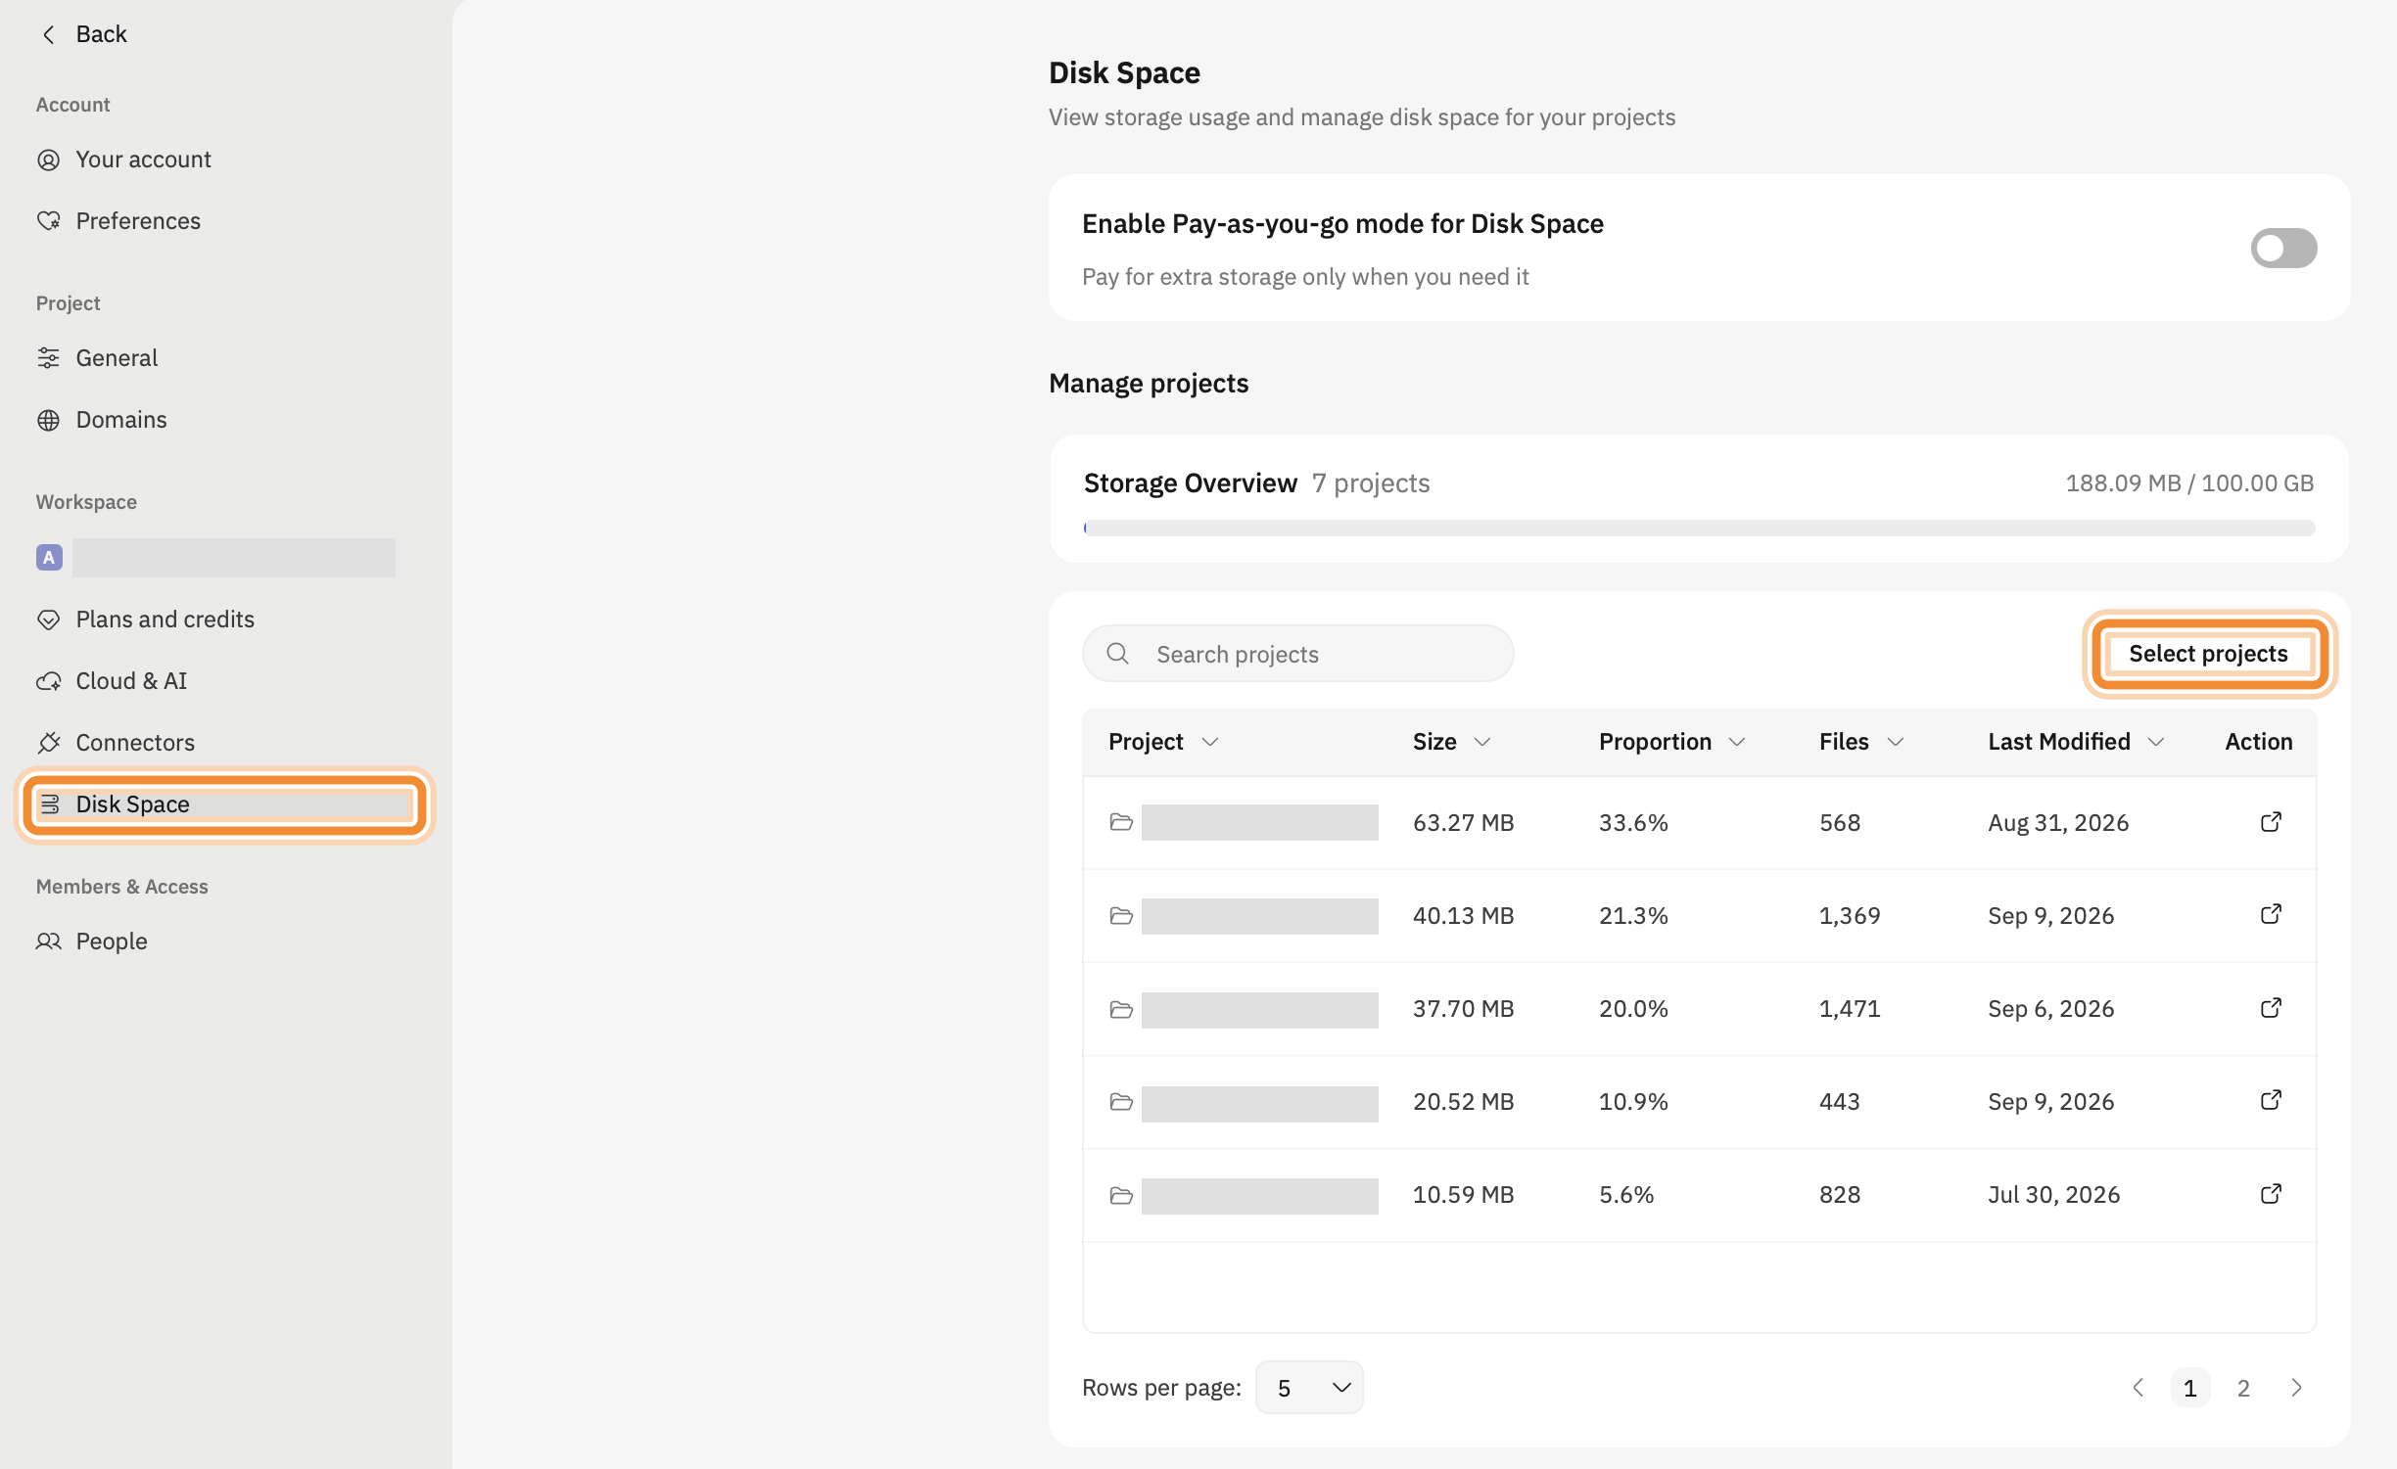Viewport: 2397px width, 1469px height.
Task: Sort by Proportion column chevron
Action: pos(1737,742)
